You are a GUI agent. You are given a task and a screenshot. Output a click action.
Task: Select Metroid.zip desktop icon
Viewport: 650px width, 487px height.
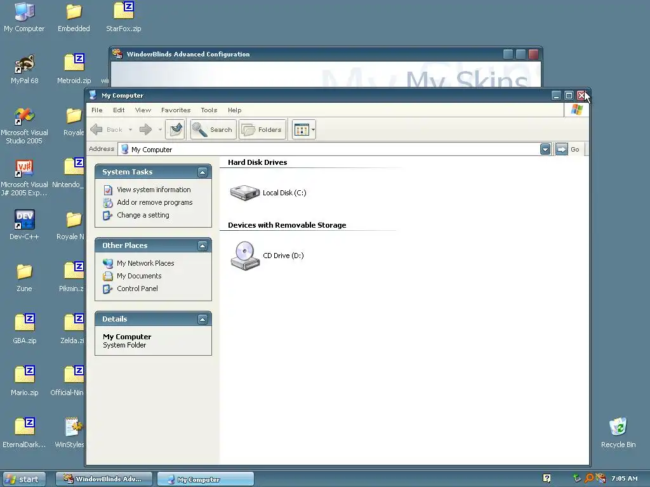[x=74, y=70]
